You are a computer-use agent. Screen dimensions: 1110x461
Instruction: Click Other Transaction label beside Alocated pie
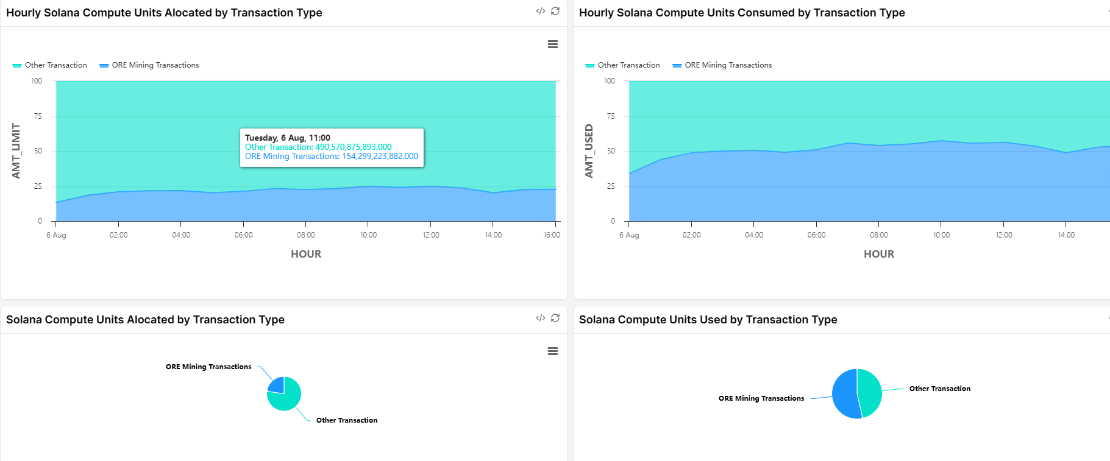pos(346,420)
